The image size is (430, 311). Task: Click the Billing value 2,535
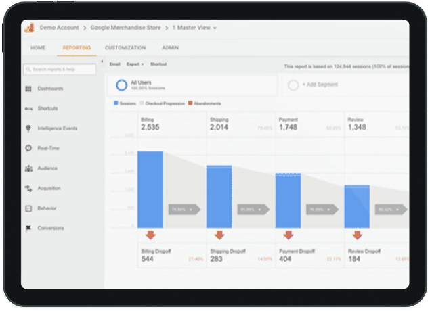tap(150, 128)
